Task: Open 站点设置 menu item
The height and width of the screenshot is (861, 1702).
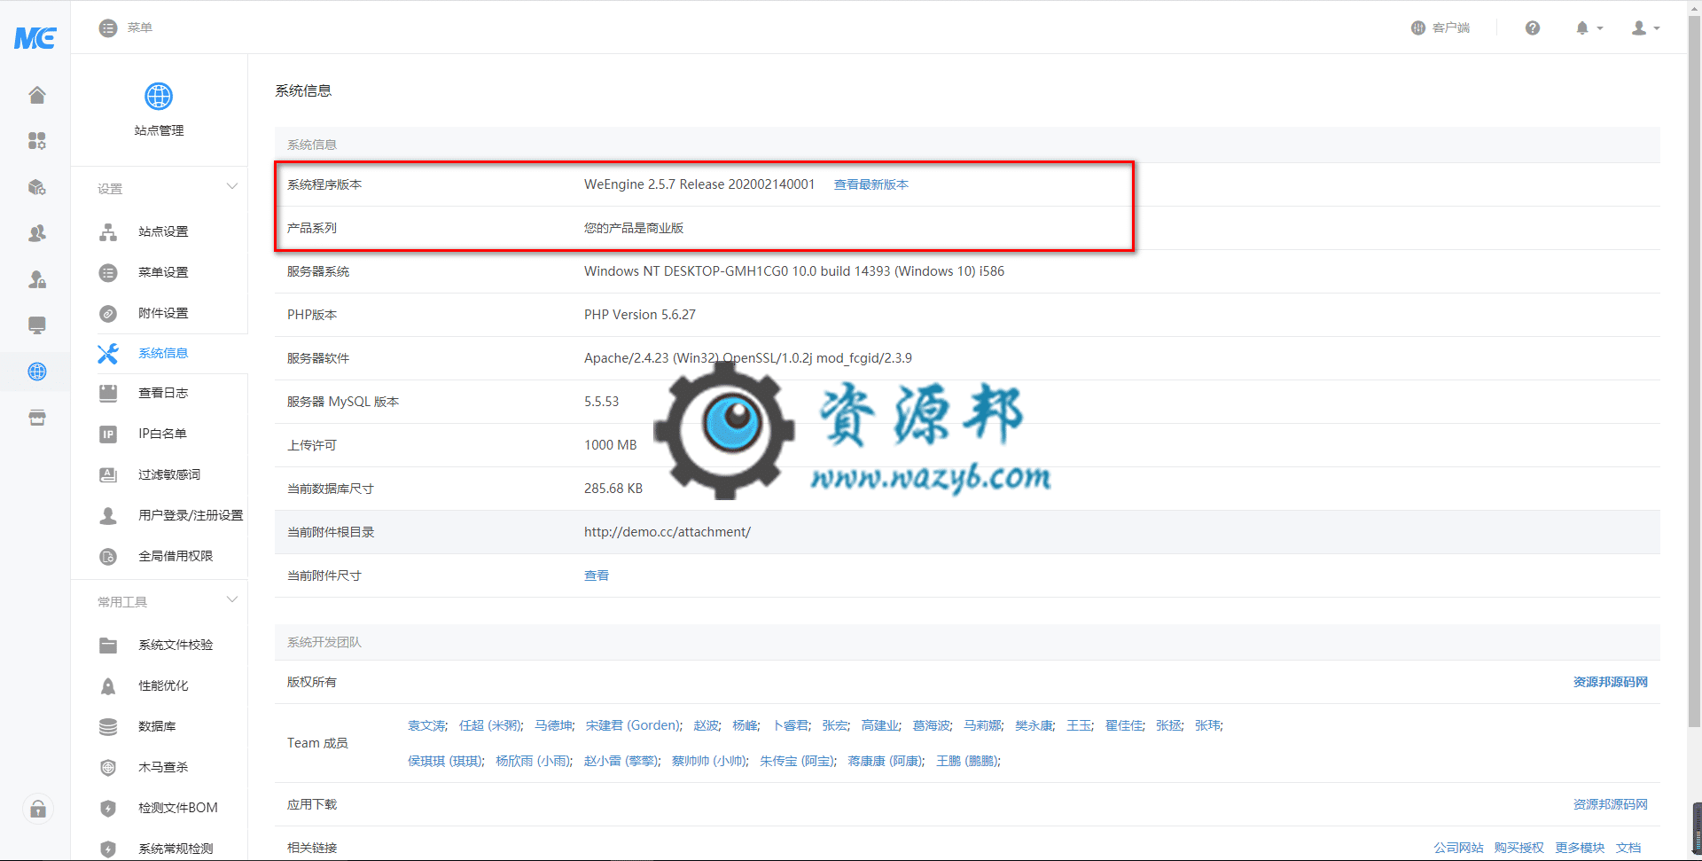Action: point(163,231)
